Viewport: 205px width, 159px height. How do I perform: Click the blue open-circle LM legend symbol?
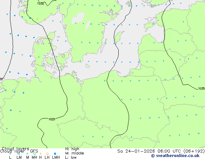click(18, 153)
